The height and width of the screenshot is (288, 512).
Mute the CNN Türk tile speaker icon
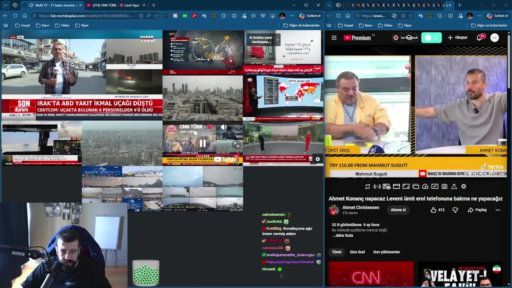224,127
